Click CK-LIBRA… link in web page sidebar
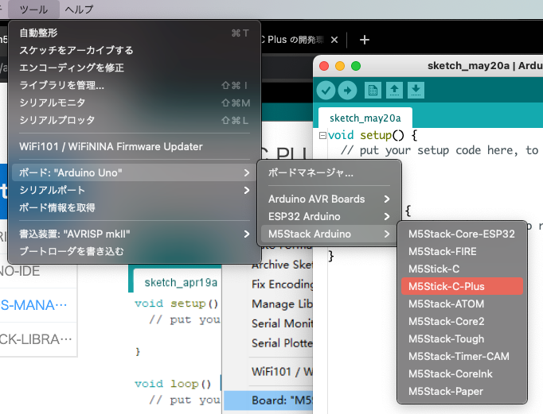Screen dimensions: 543x414 36,339
